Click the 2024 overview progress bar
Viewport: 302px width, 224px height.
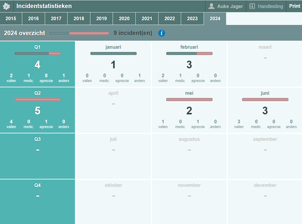[x=79, y=33]
